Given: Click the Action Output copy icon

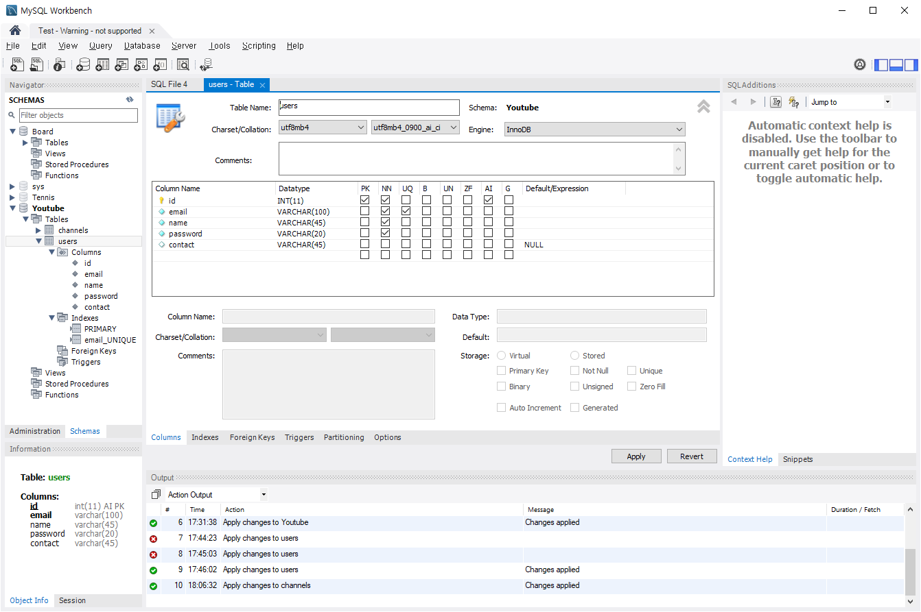Looking at the screenshot, I should (156, 494).
